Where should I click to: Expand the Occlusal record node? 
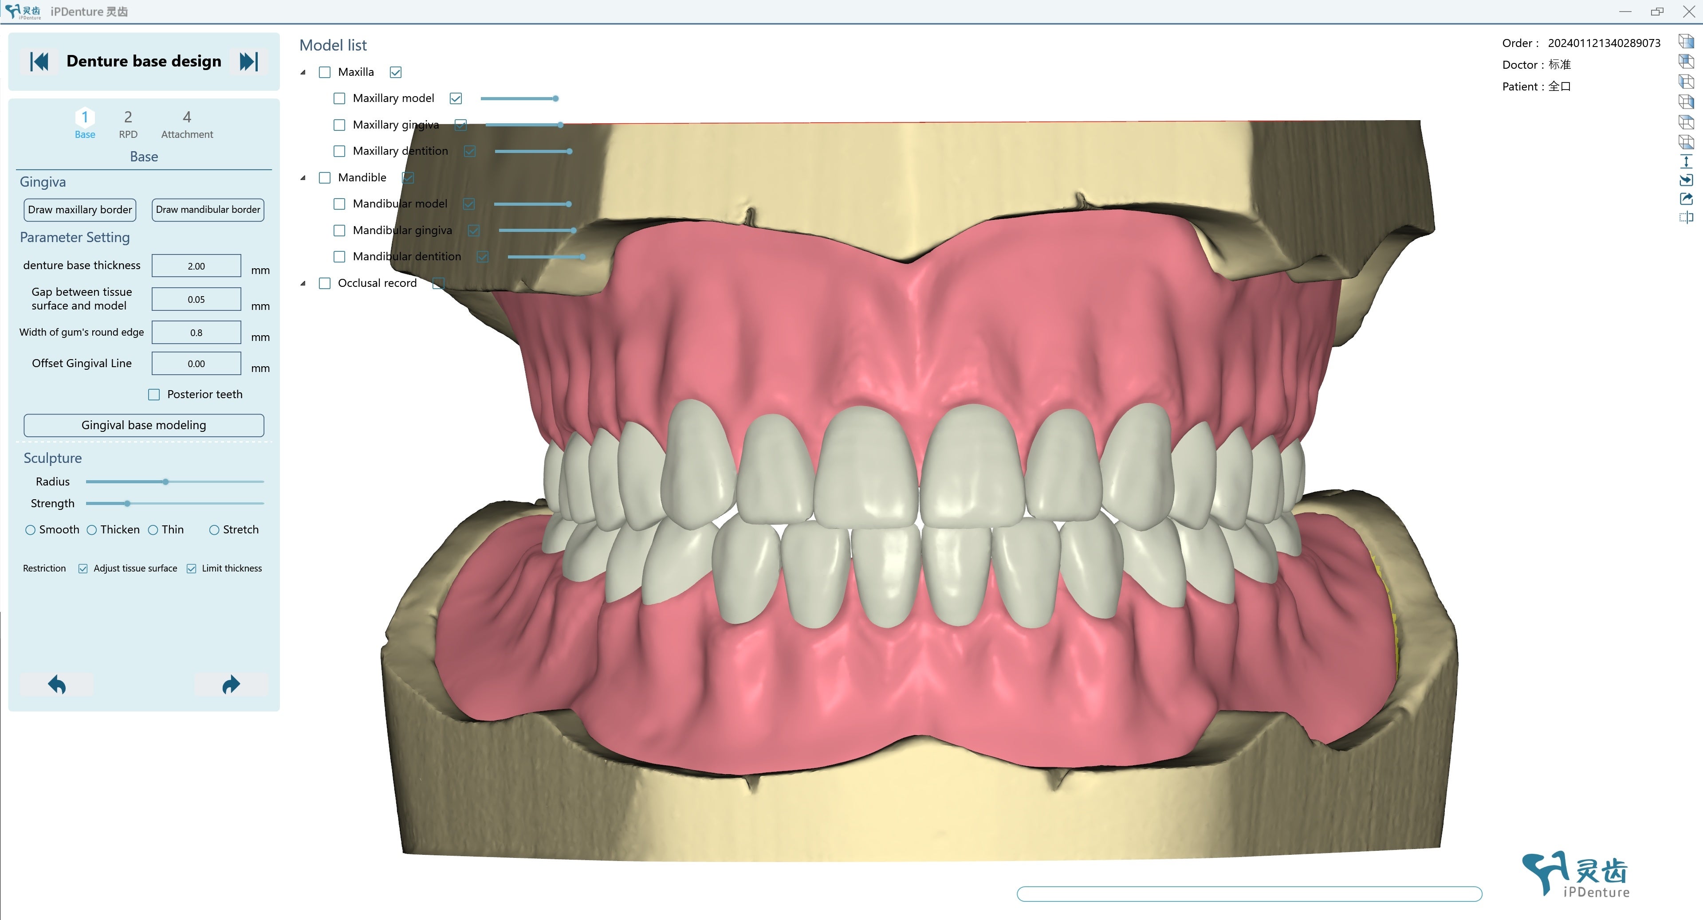[x=303, y=283]
